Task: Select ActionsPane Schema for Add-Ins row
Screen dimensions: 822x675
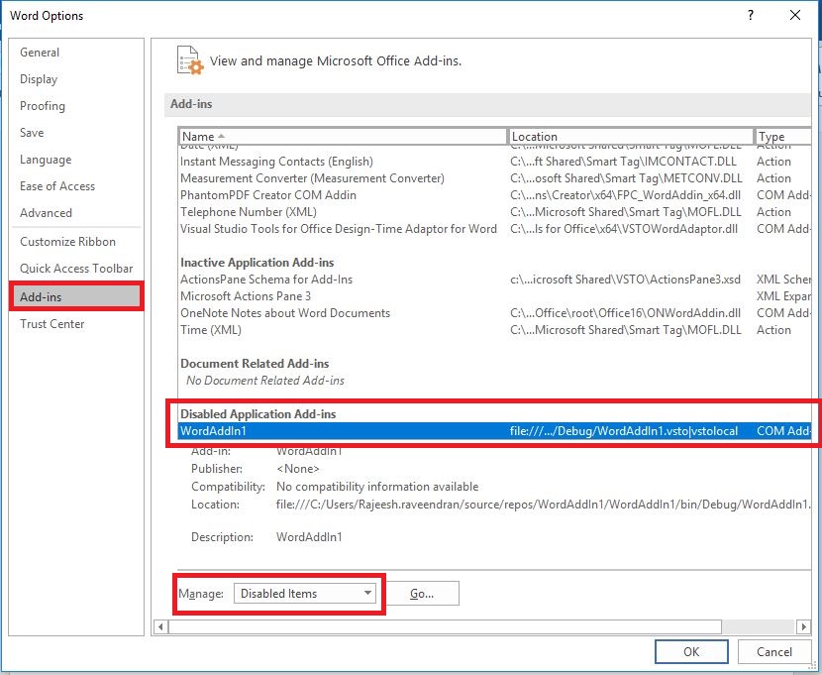Action: (495, 280)
